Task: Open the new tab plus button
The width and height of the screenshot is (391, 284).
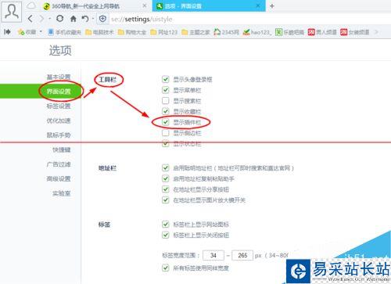Action: point(272,5)
